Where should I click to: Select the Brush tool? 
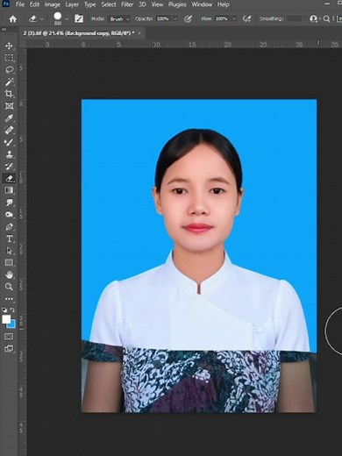click(9, 142)
